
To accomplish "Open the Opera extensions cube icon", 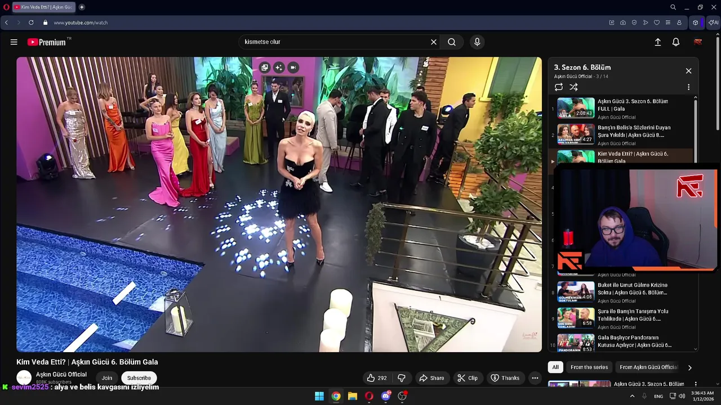I will [x=696, y=22].
